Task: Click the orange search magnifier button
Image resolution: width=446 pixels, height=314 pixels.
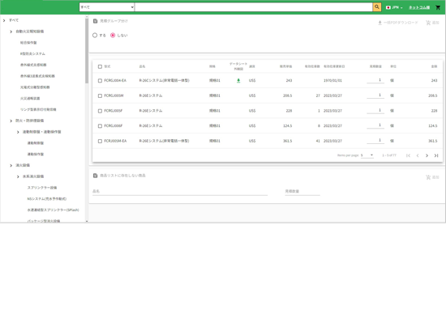Action: tap(377, 7)
